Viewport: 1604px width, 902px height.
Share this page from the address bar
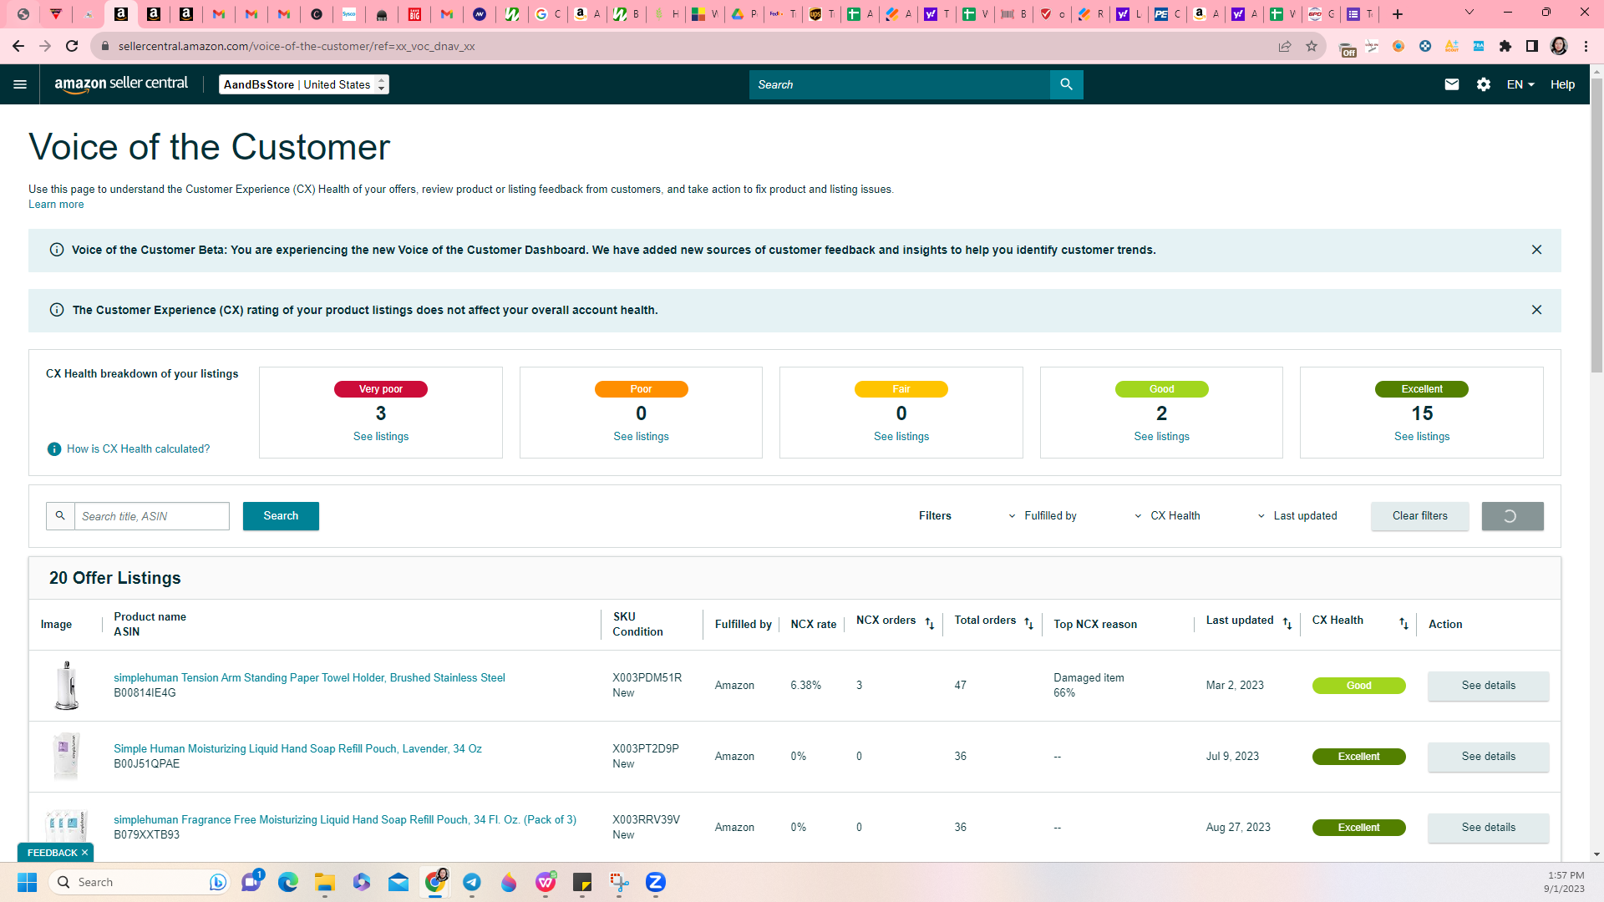click(x=1285, y=46)
